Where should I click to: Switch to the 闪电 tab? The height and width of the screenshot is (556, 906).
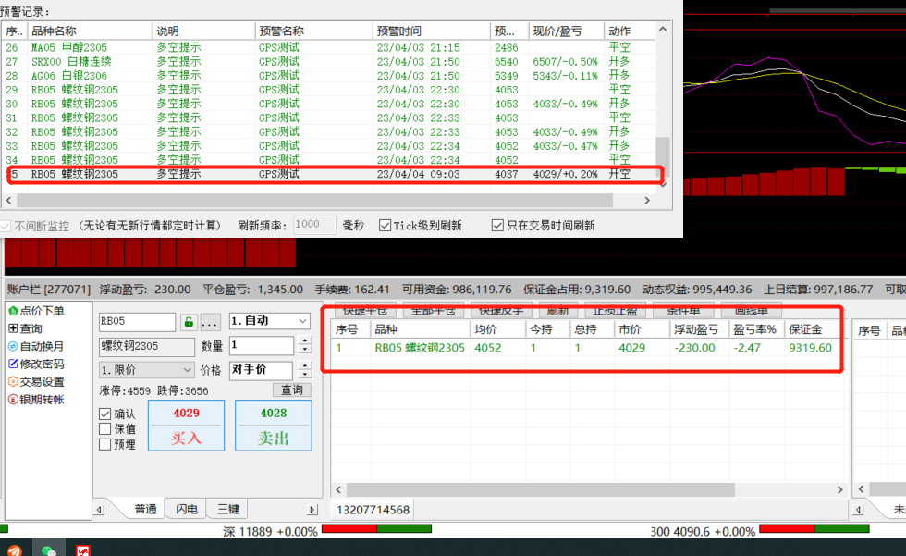click(x=186, y=509)
